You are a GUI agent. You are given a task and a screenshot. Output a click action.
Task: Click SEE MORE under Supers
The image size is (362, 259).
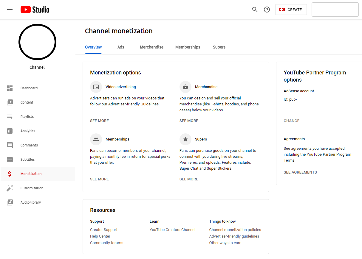click(x=189, y=179)
